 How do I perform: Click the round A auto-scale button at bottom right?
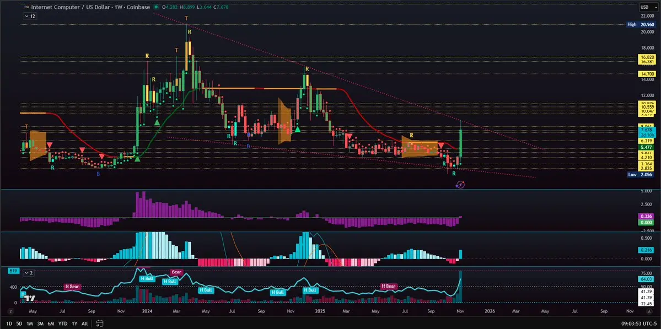pyautogui.click(x=649, y=311)
